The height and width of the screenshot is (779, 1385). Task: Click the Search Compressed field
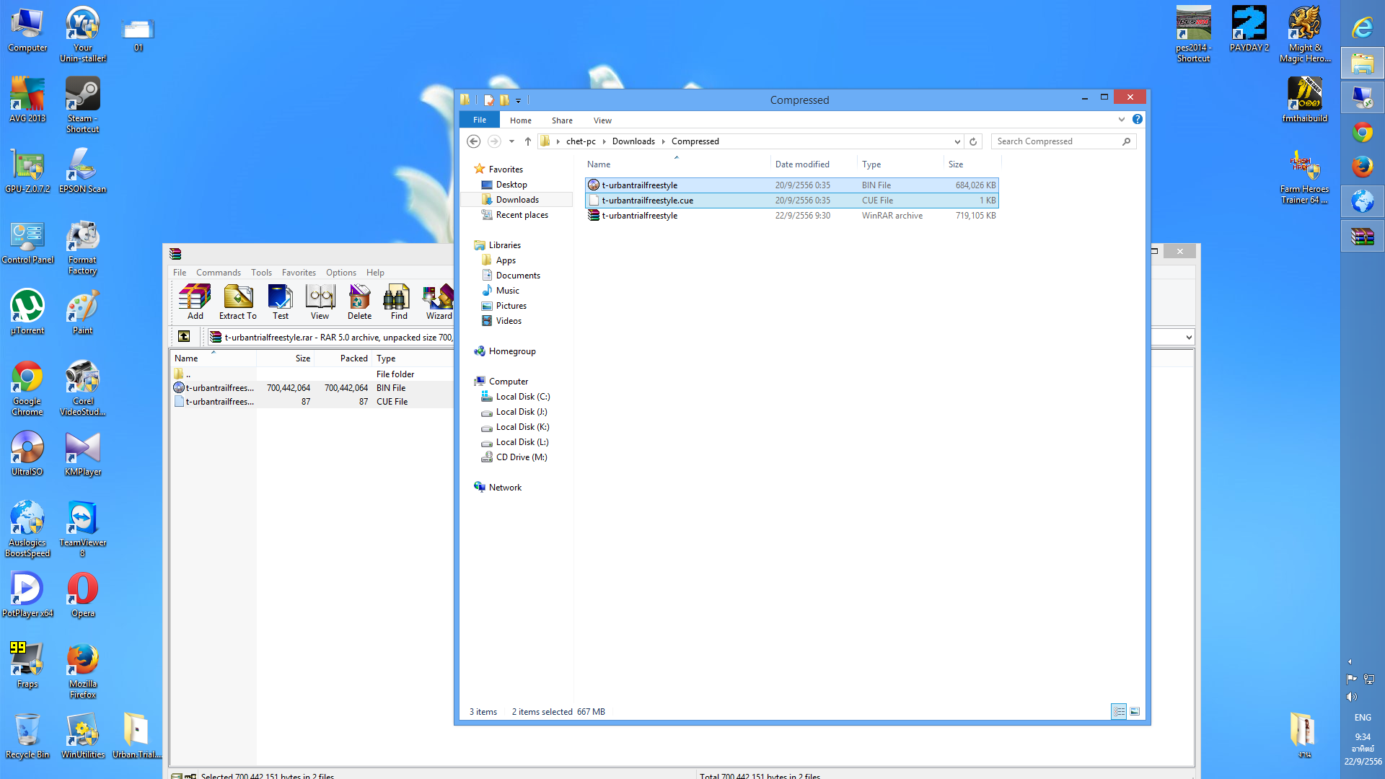pyautogui.click(x=1057, y=141)
